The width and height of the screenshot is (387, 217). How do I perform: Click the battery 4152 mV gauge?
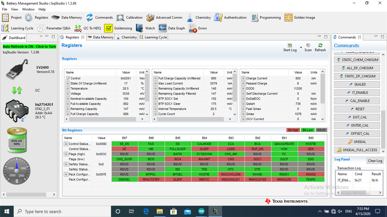[17, 141]
